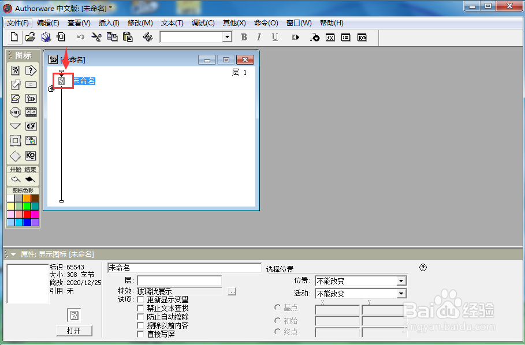This screenshot has width=525, height=345.
Task: Open the 插入(I) menu
Action: pyautogui.click(x=109, y=23)
